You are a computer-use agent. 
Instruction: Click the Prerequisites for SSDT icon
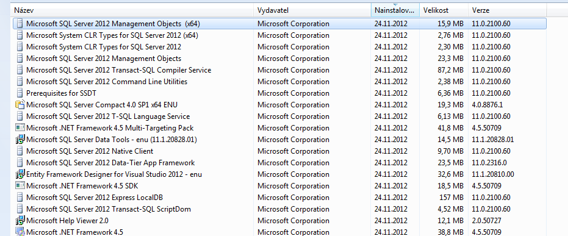pos(20,93)
